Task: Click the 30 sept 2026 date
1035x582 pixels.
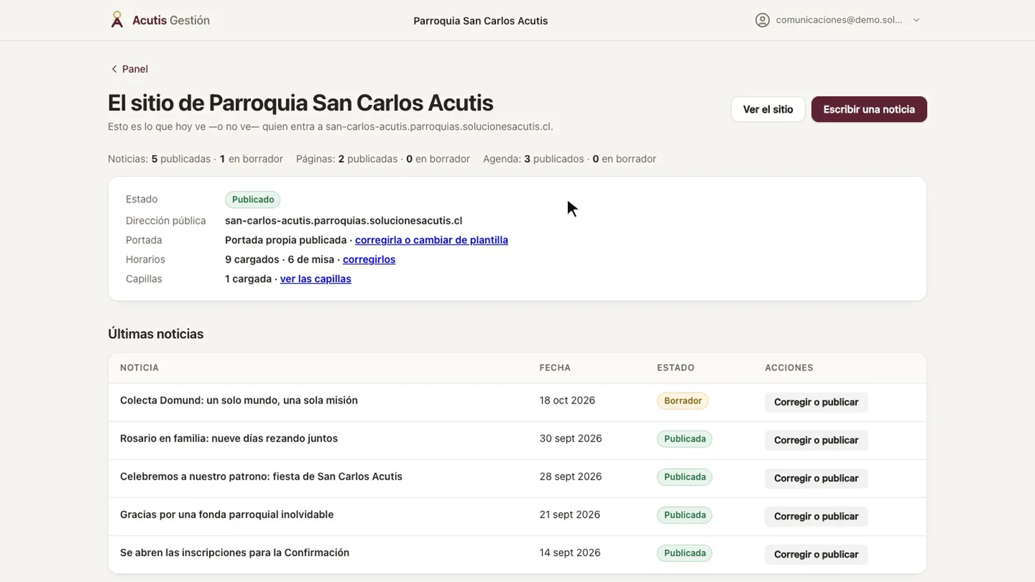Action: (571, 438)
